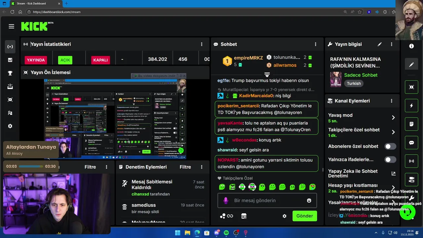Reload the page in browser toolbar
The width and height of the screenshot is (423, 238).
[x=12, y=12]
